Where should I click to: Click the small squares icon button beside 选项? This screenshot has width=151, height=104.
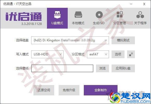[131, 54]
